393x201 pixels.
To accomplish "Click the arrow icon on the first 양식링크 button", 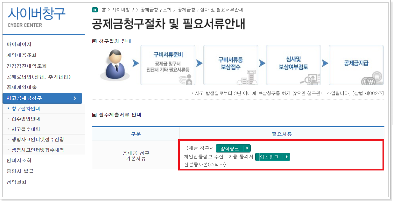I will [x=246, y=148].
